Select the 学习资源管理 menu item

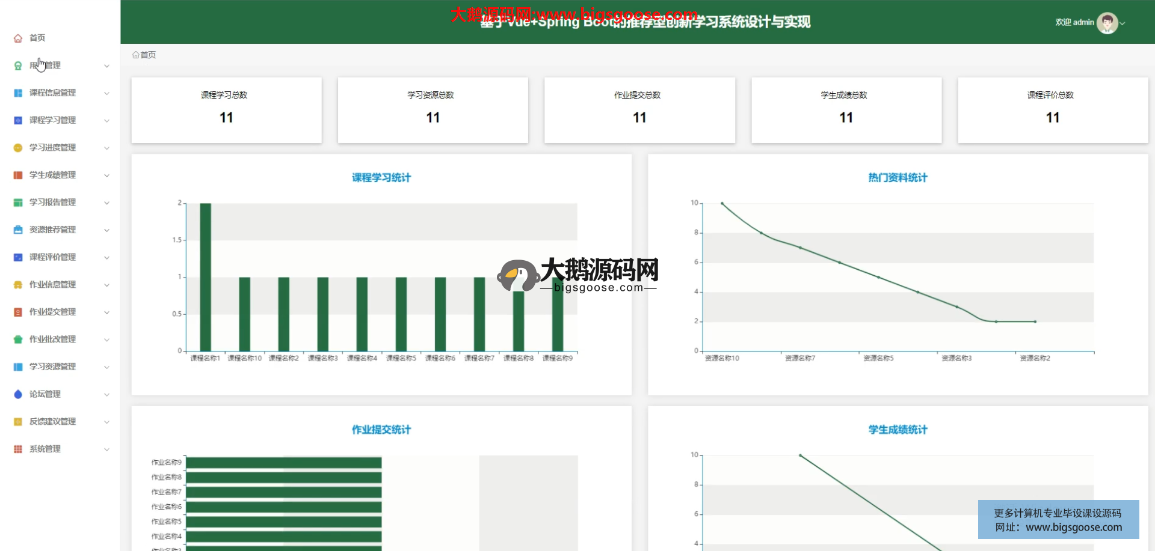52,367
